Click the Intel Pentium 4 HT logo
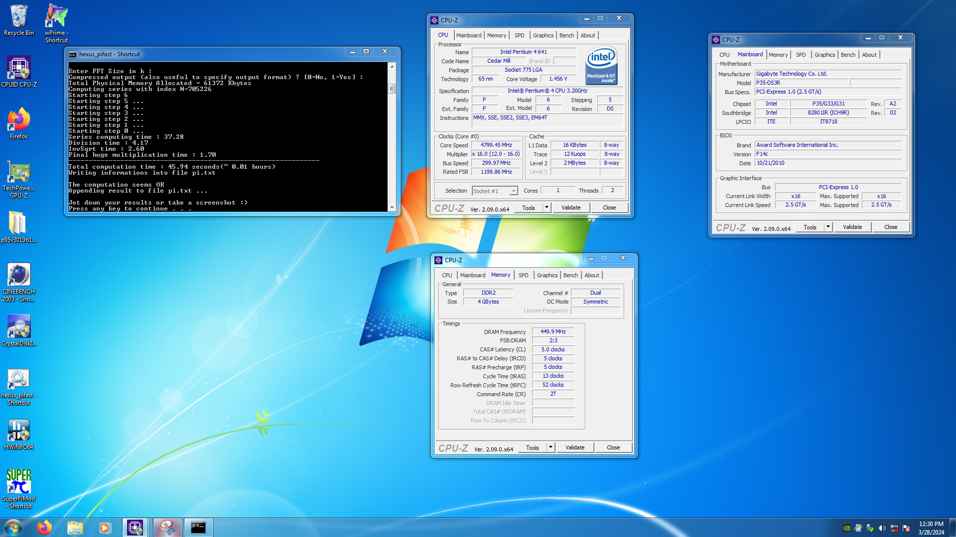Viewport: 956px width, 537px height. coord(601,65)
